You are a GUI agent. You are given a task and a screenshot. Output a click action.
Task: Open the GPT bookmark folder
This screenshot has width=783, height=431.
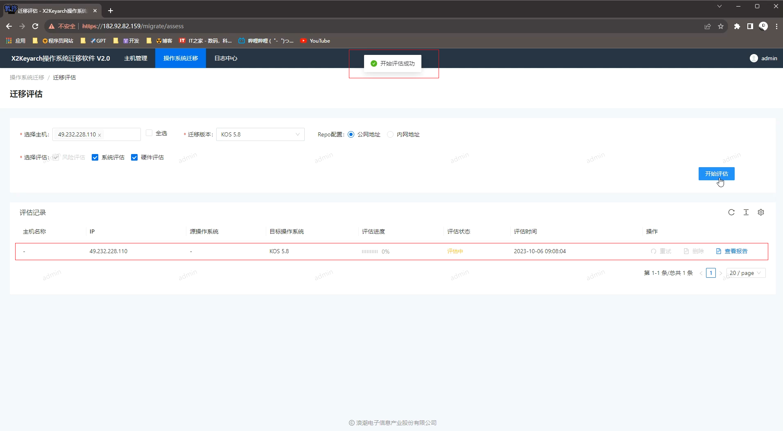94,41
